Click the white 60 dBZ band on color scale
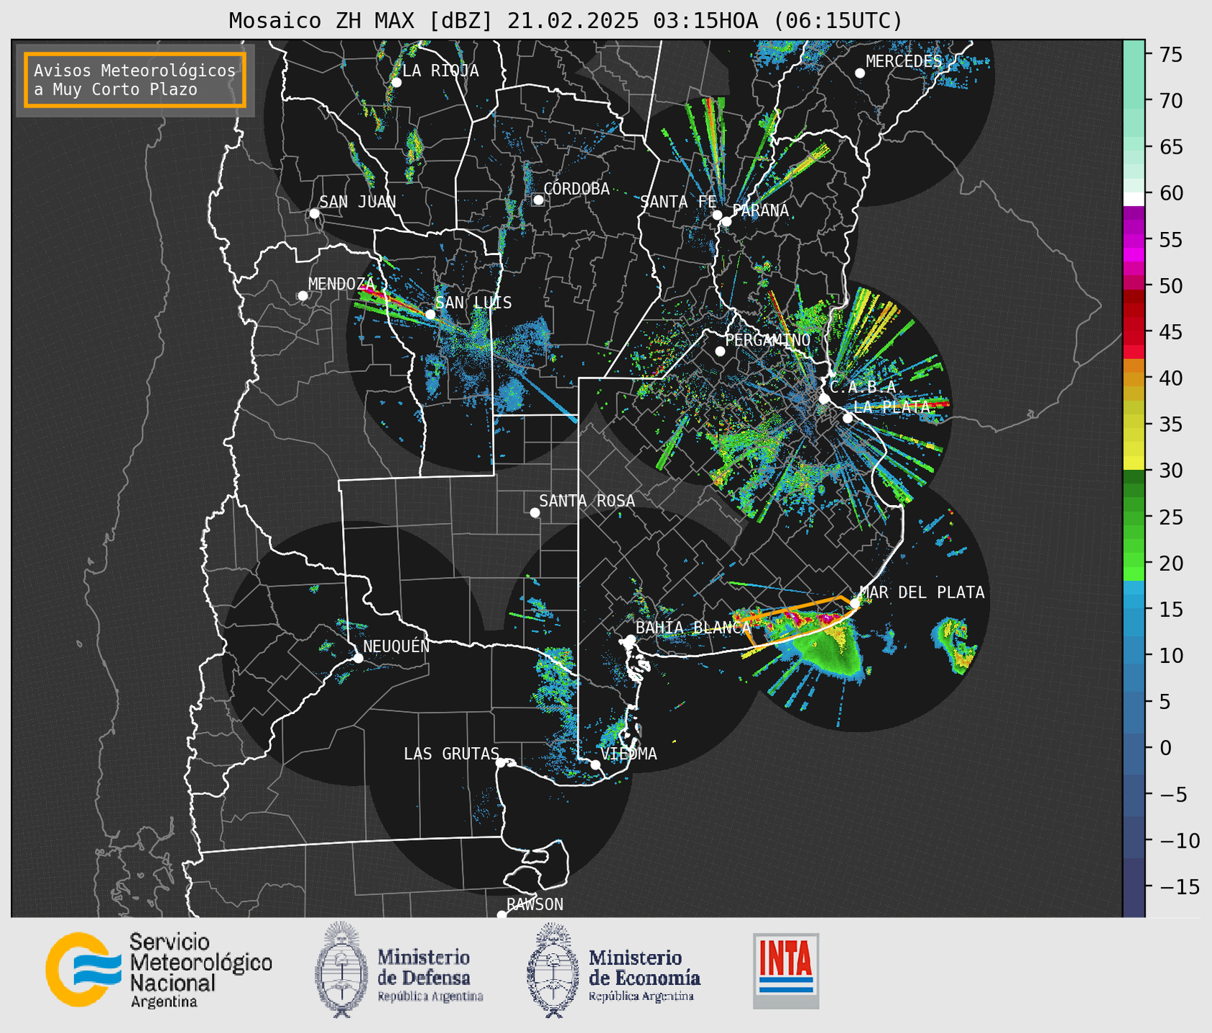Screen dimensions: 1212x1033 1134,198
